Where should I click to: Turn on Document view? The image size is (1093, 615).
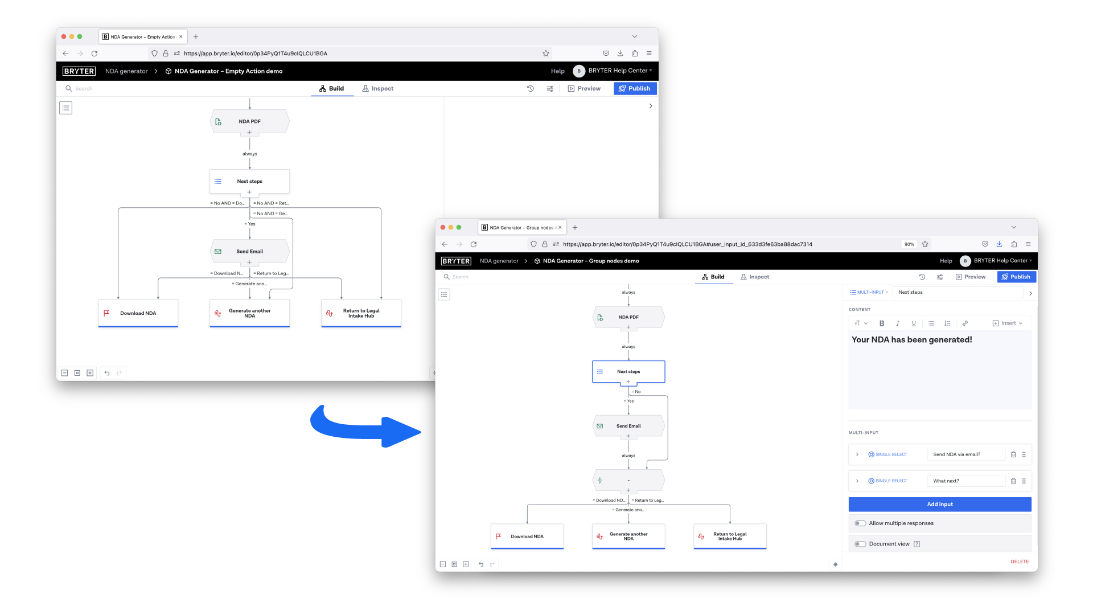point(860,544)
